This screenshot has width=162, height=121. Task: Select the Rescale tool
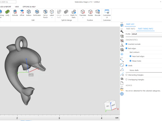[x=98, y=13]
